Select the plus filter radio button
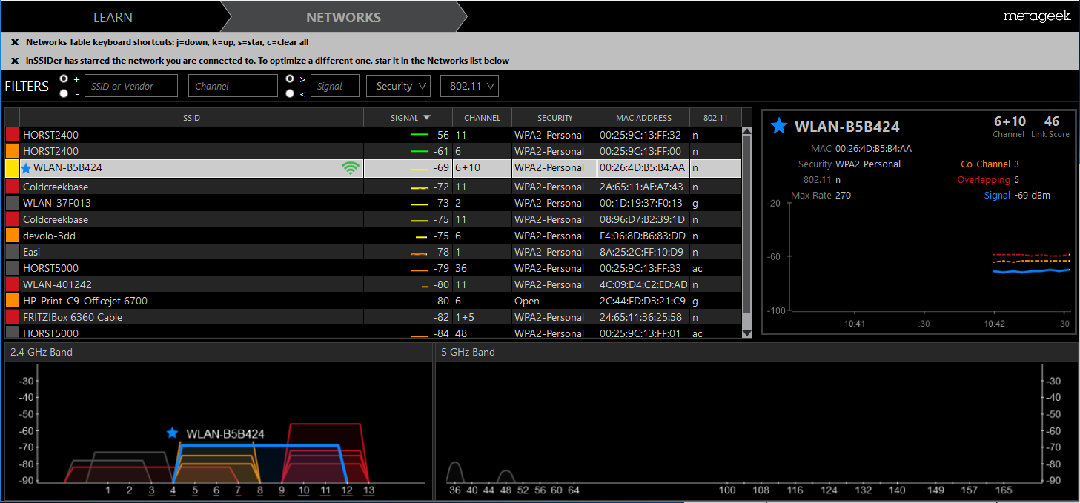The width and height of the screenshot is (1080, 503). (64, 79)
